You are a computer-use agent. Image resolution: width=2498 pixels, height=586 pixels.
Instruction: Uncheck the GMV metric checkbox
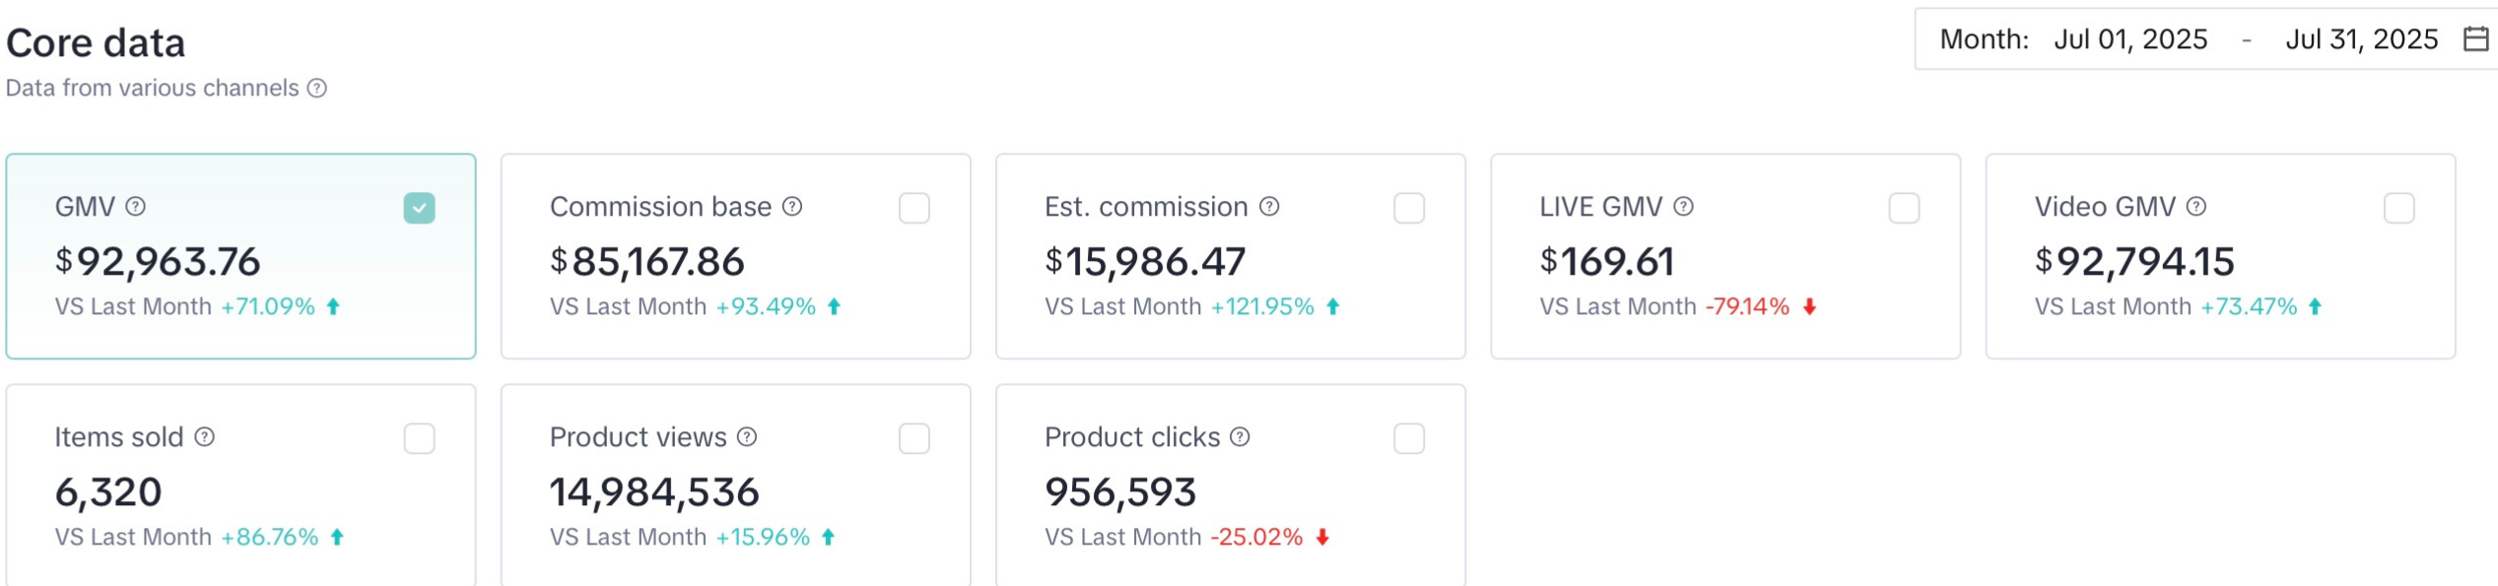coord(418,208)
